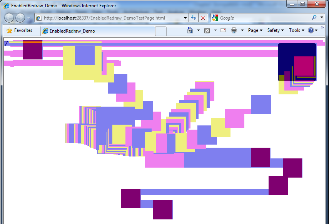Open the Favorites button
329x224 pixels.
(x=19, y=31)
